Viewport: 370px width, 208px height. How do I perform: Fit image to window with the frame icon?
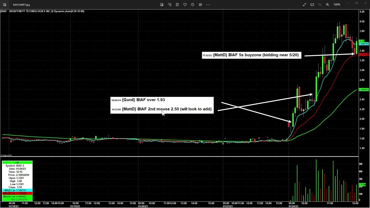click(x=312, y=5)
